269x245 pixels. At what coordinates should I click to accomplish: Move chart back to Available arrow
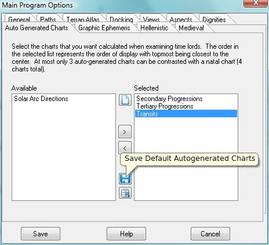125,148
